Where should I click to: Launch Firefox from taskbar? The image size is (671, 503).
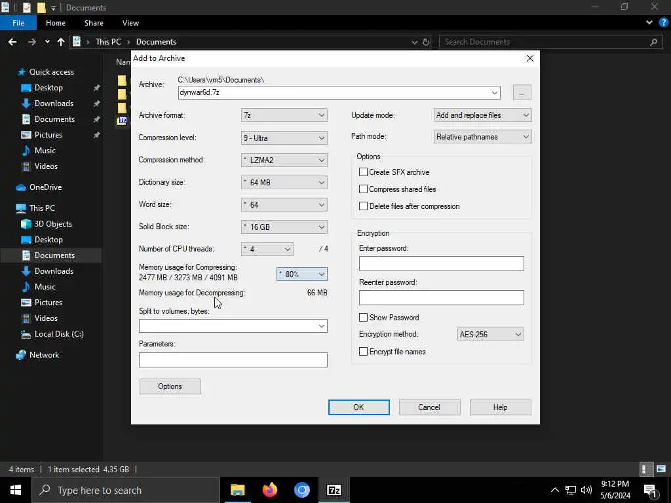pyautogui.click(x=269, y=490)
